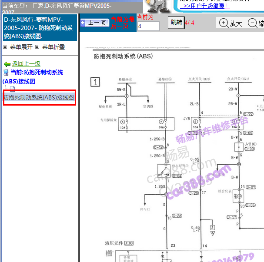Click the 跳转 jump button

(x=176, y=22)
